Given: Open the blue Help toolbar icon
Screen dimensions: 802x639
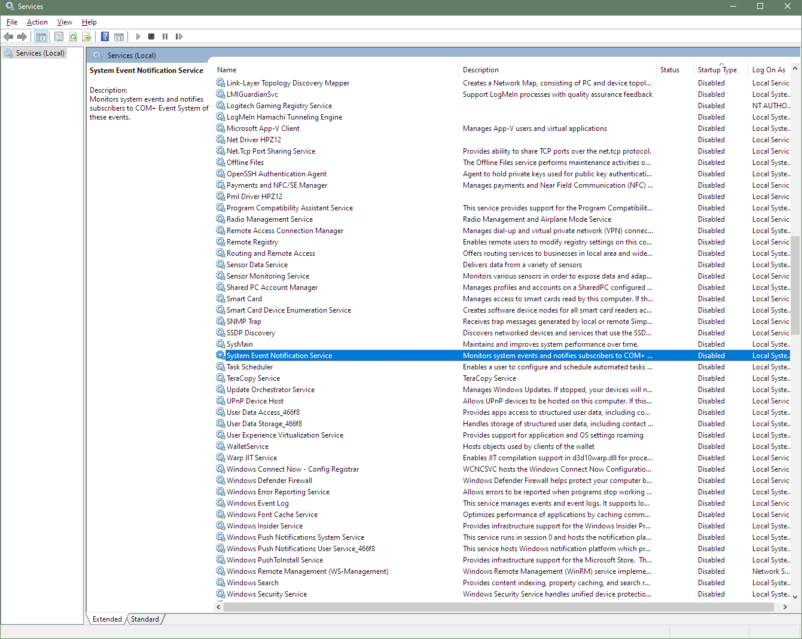Looking at the screenshot, I should click(105, 36).
